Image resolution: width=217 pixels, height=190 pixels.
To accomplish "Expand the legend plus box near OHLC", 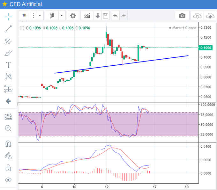I will [22, 28].
